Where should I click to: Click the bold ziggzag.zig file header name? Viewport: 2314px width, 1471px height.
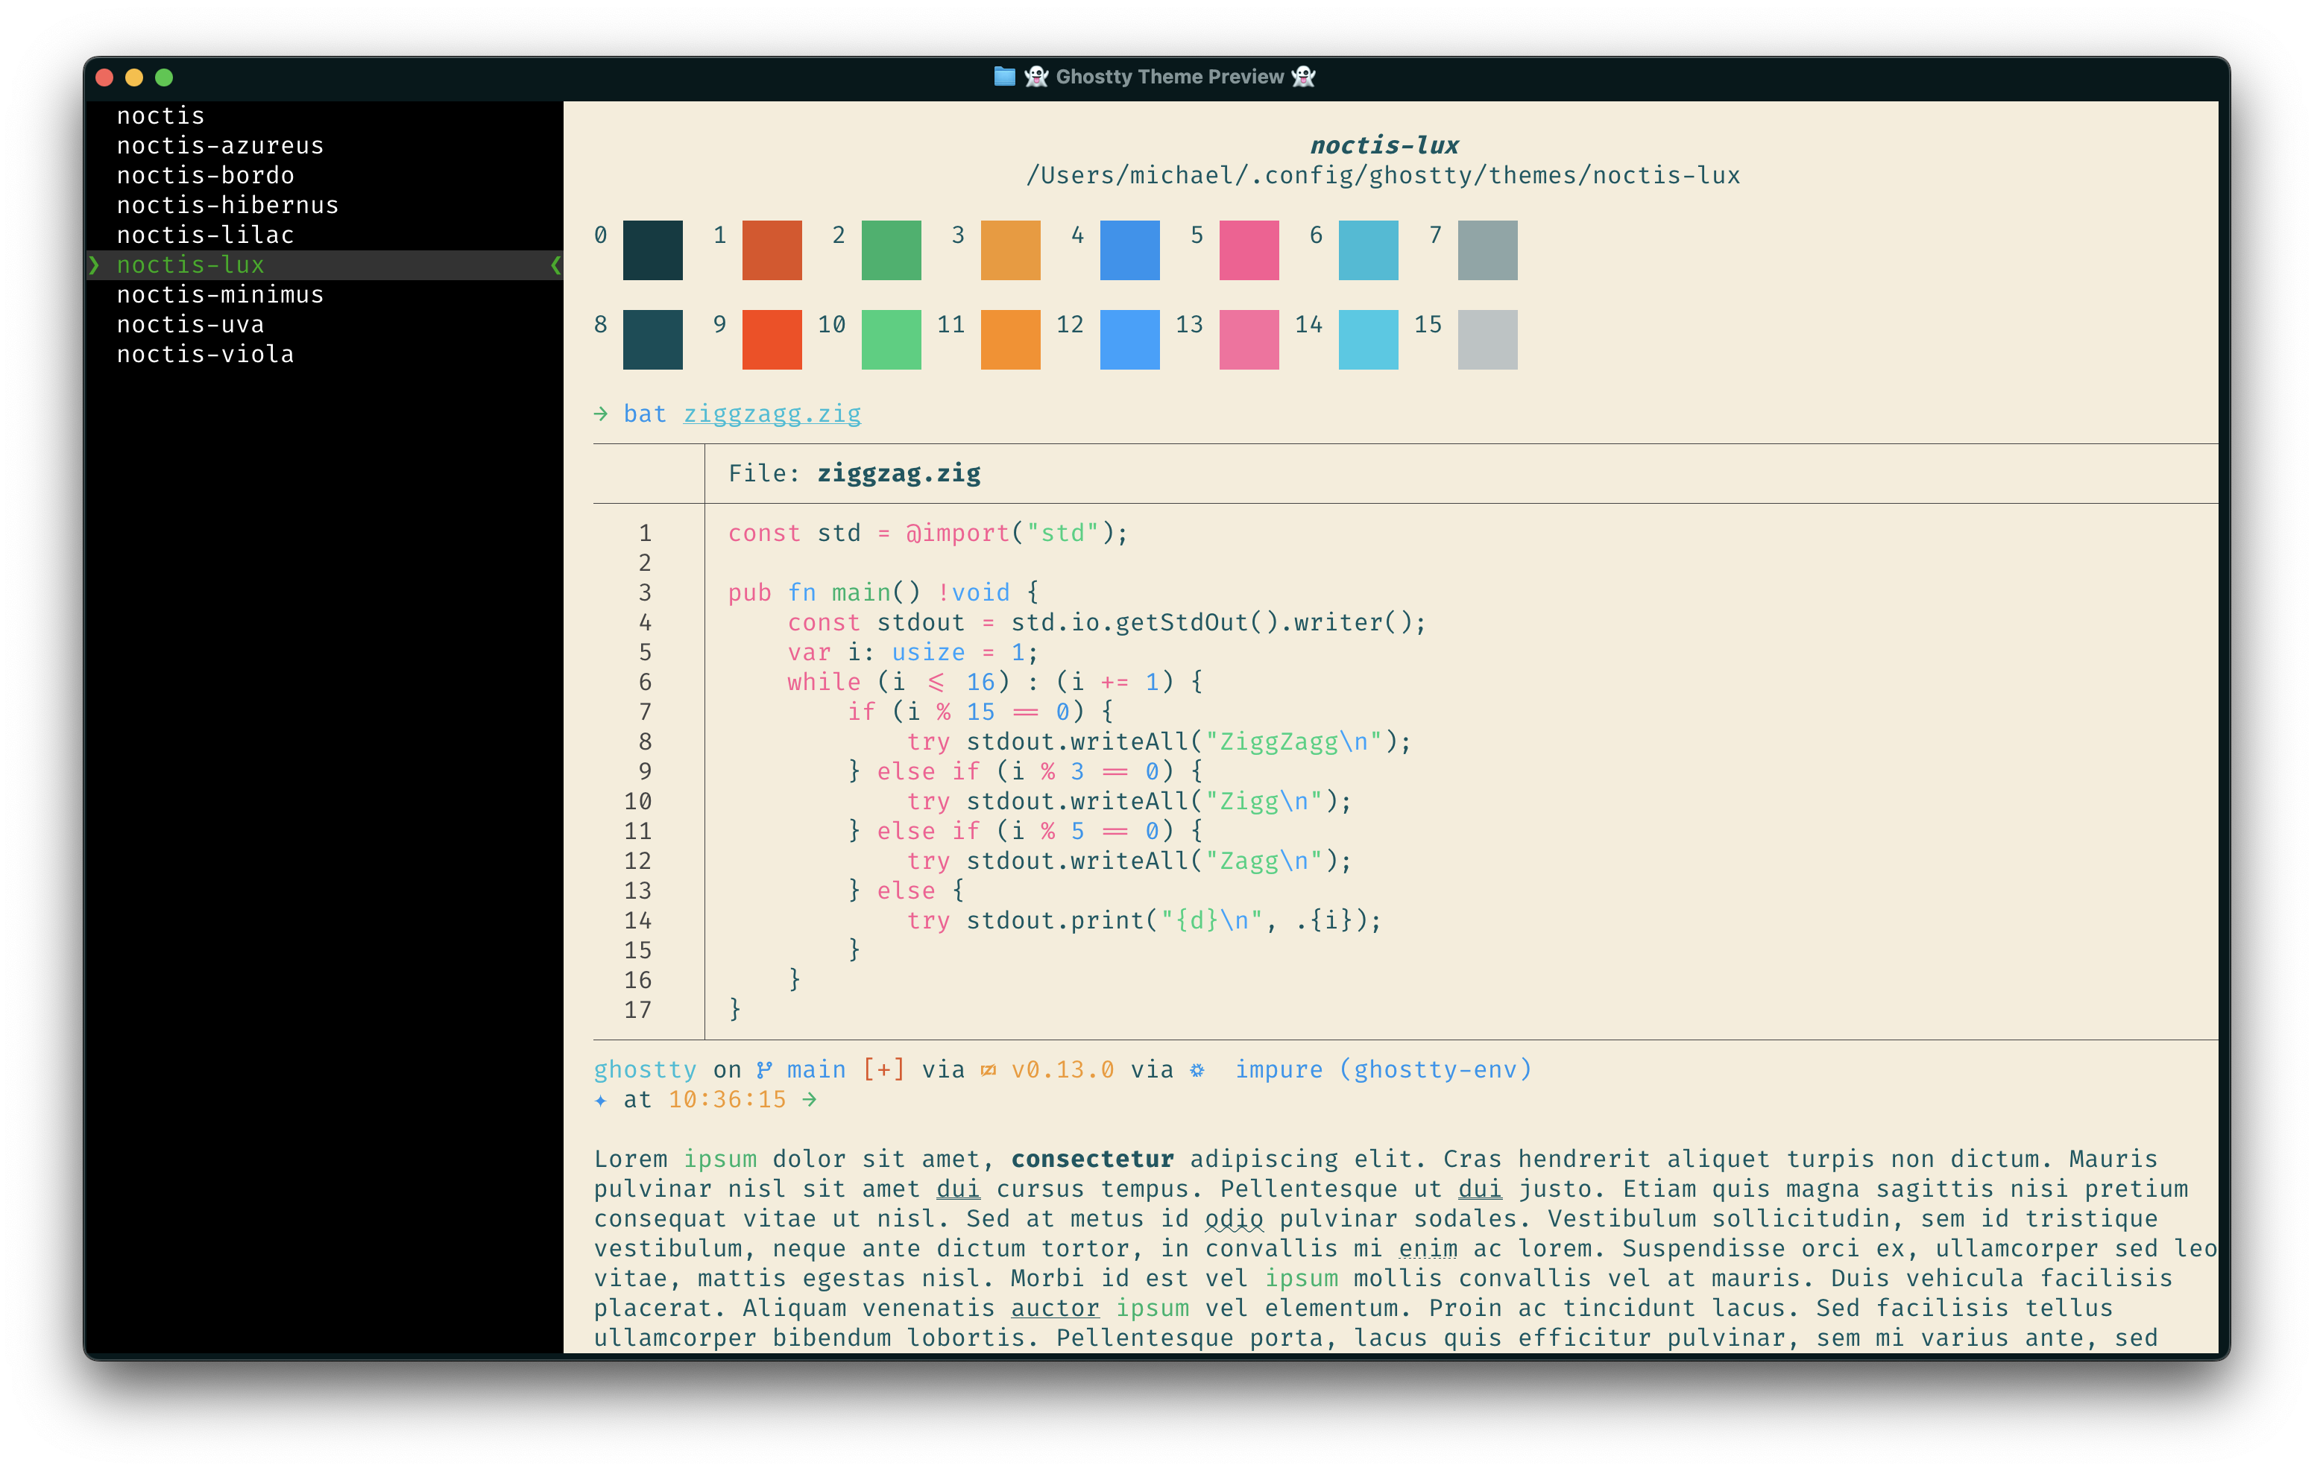pos(898,474)
